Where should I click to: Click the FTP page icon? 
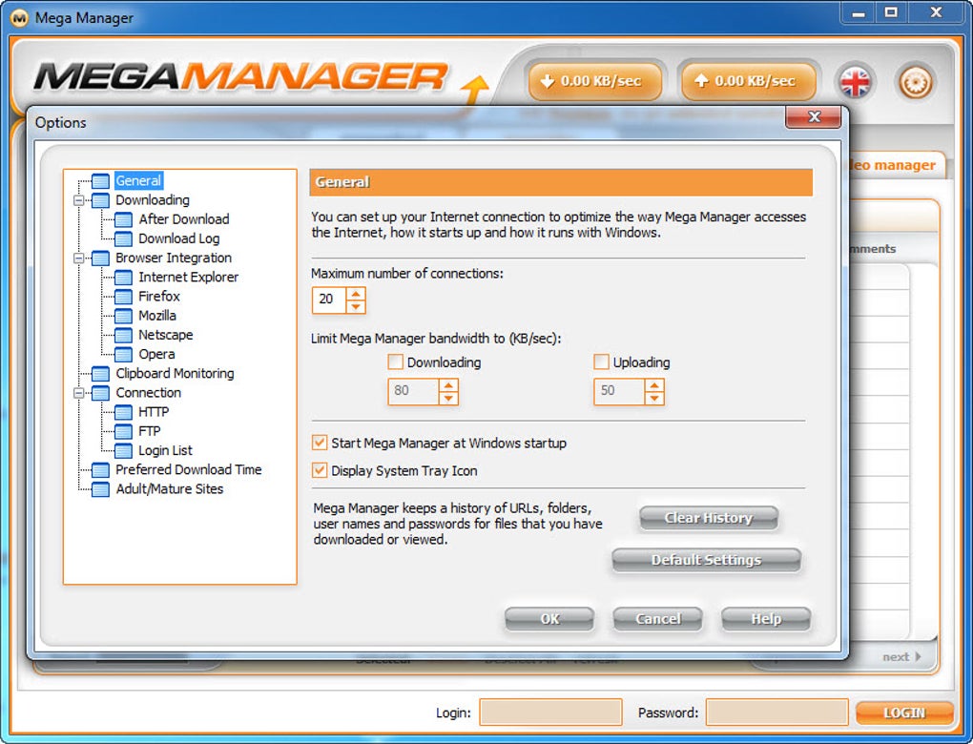[123, 431]
